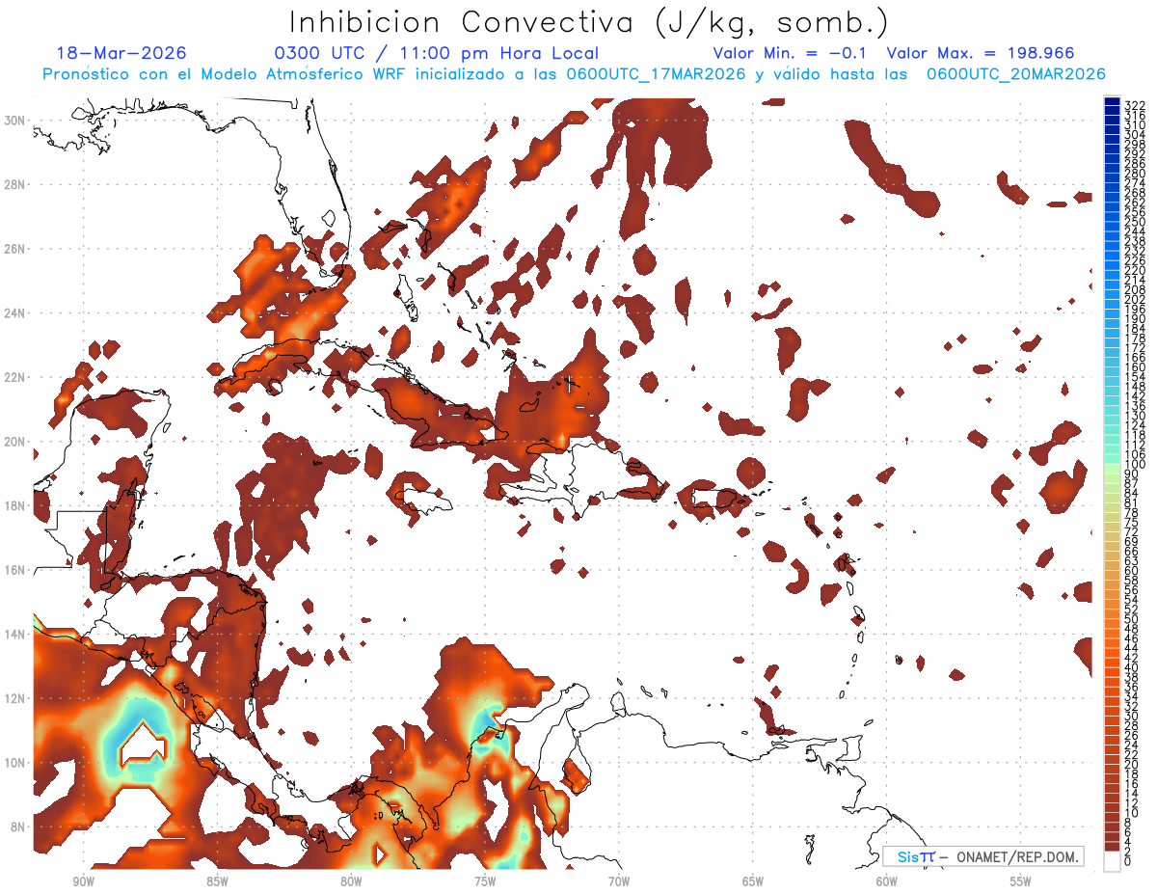The image size is (1157, 894).
Task: Click the 12N latitude label
Action: (13, 698)
